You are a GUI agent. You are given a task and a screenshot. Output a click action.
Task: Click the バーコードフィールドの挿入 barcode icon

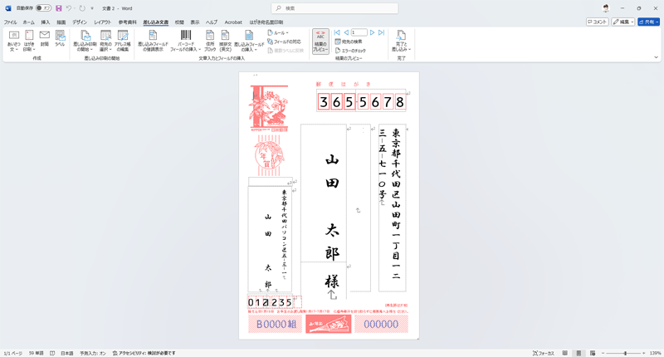point(186,37)
